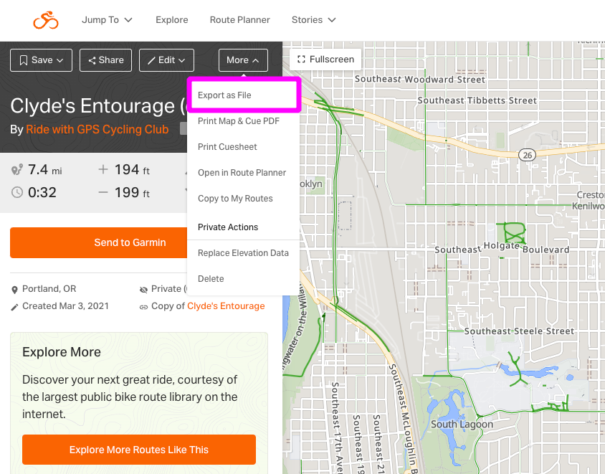This screenshot has width=605, height=474.
Task: Click the elevation gain plus icon
Action: pos(103,169)
